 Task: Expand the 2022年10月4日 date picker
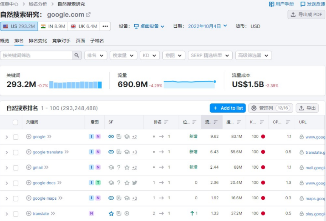pyautogui.click(x=207, y=26)
